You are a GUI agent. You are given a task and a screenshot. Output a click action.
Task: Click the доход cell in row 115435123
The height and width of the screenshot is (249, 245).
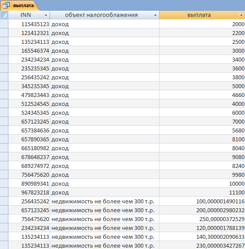pos(105,24)
